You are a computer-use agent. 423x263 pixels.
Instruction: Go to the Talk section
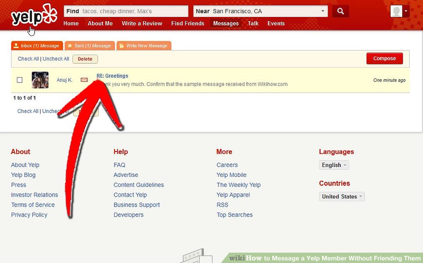coord(253,24)
